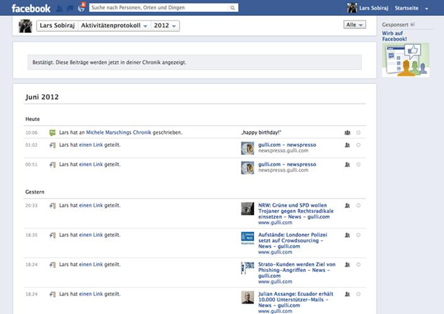444x314 pixels.
Task: Toggle timeline visibility circle for 00:51 entry
Action: (x=358, y=165)
